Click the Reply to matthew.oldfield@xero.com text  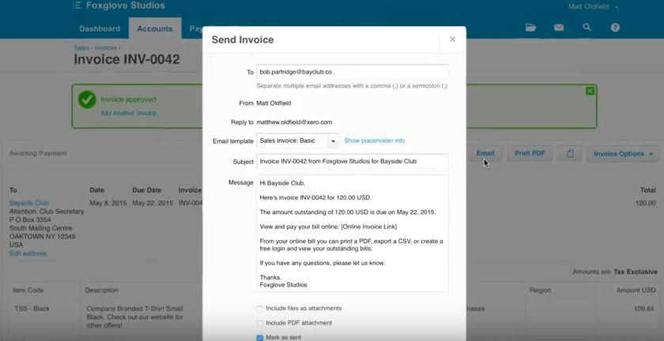[294, 122]
